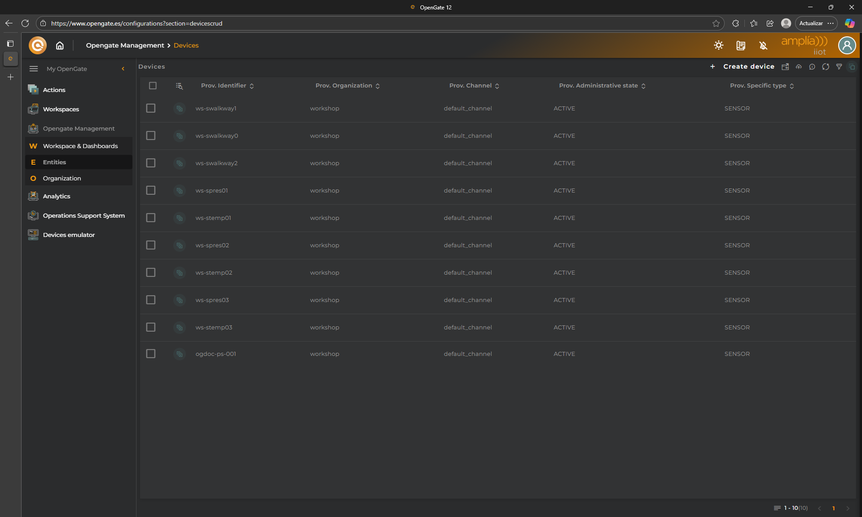Collapse the My OpenGate sidebar chevron
This screenshot has height=517, width=862.
point(123,69)
